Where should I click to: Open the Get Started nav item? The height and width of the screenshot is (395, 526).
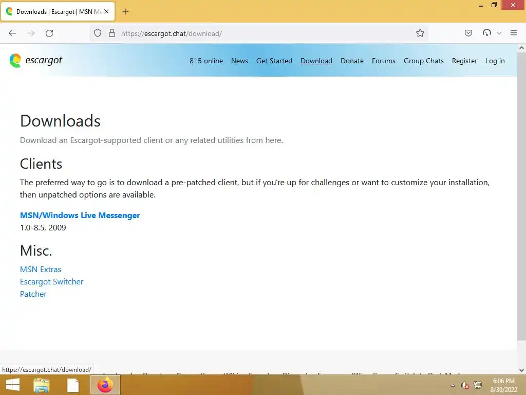(x=274, y=61)
